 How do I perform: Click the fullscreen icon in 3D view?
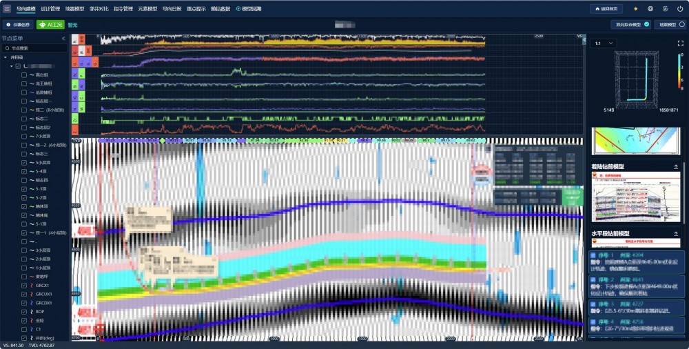click(x=680, y=43)
